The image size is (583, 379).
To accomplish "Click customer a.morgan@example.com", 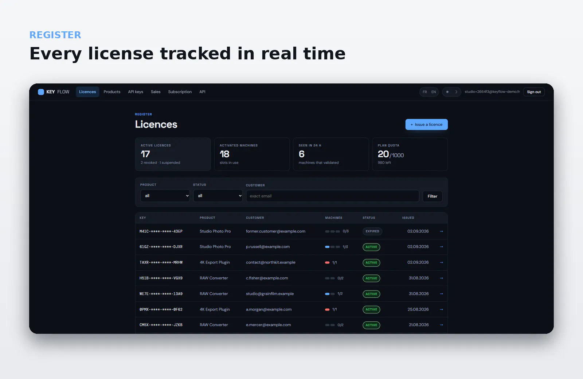I will tap(269, 309).
